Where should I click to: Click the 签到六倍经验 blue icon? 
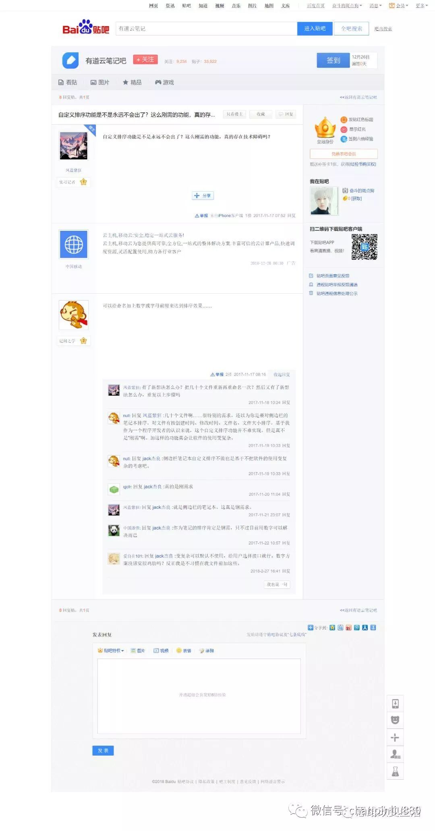coord(344,139)
